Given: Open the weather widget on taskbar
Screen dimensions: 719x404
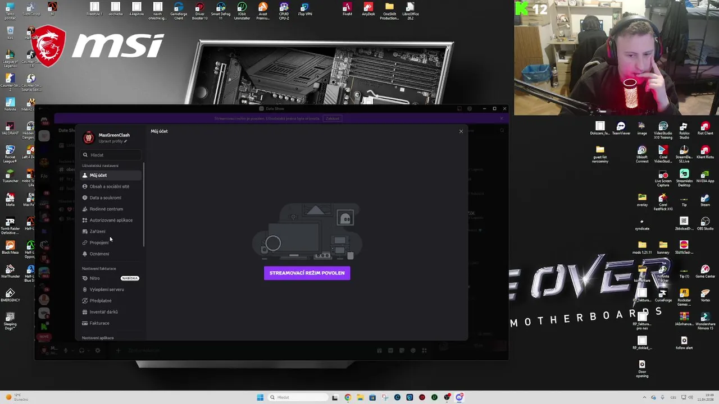Looking at the screenshot, I should coord(17,397).
